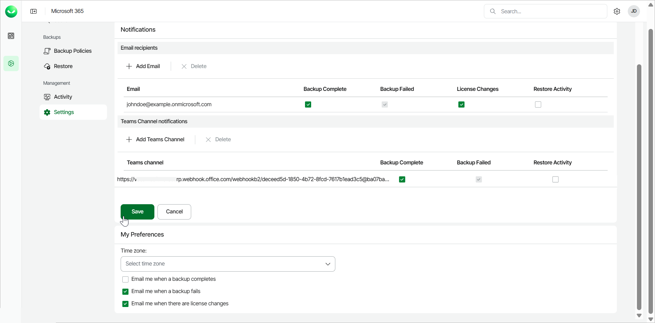
Task: Open Backup Policies in sidebar
Action: [73, 51]
